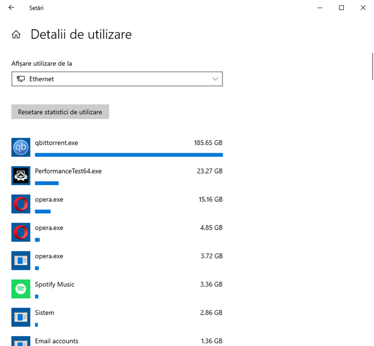Click the Opera icon for 15.16 GB

point(21,204)
